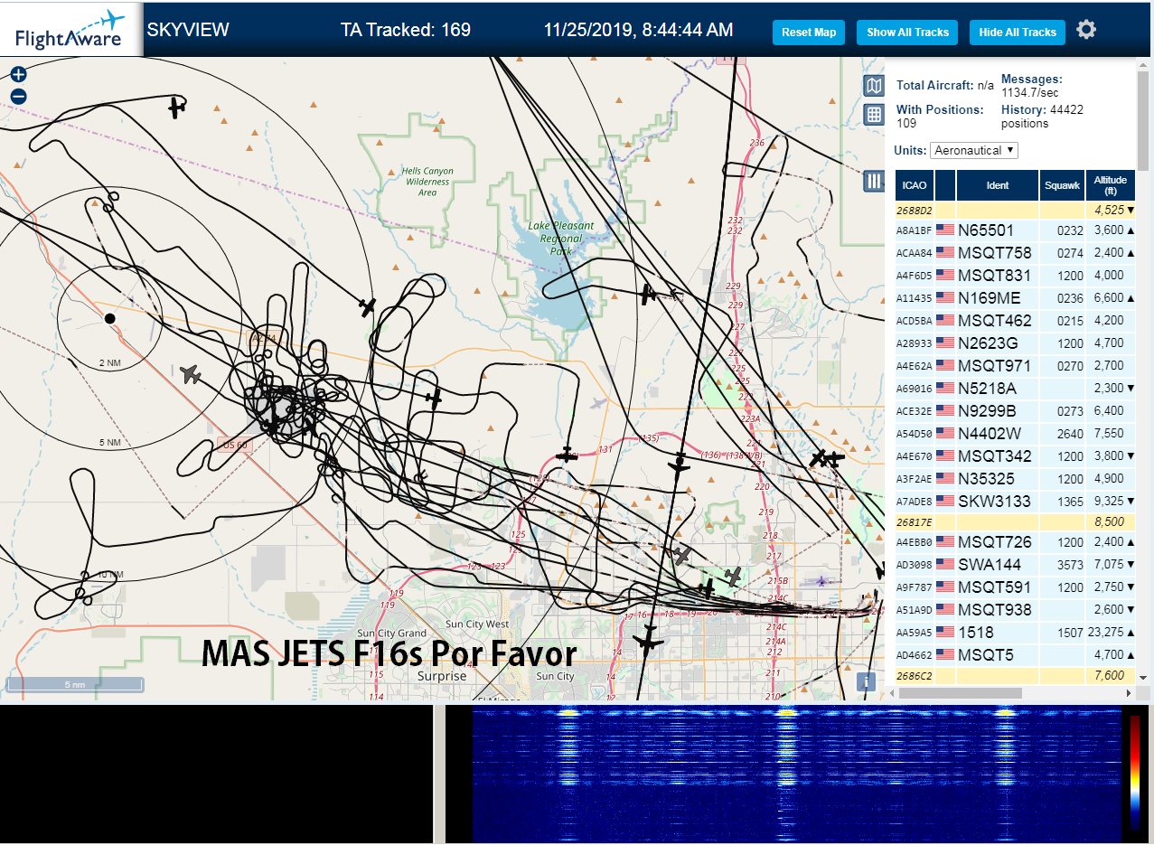Sort table by ICAO column header
The height and width of the screenshot is (845, 1154).
click(915, 185)
